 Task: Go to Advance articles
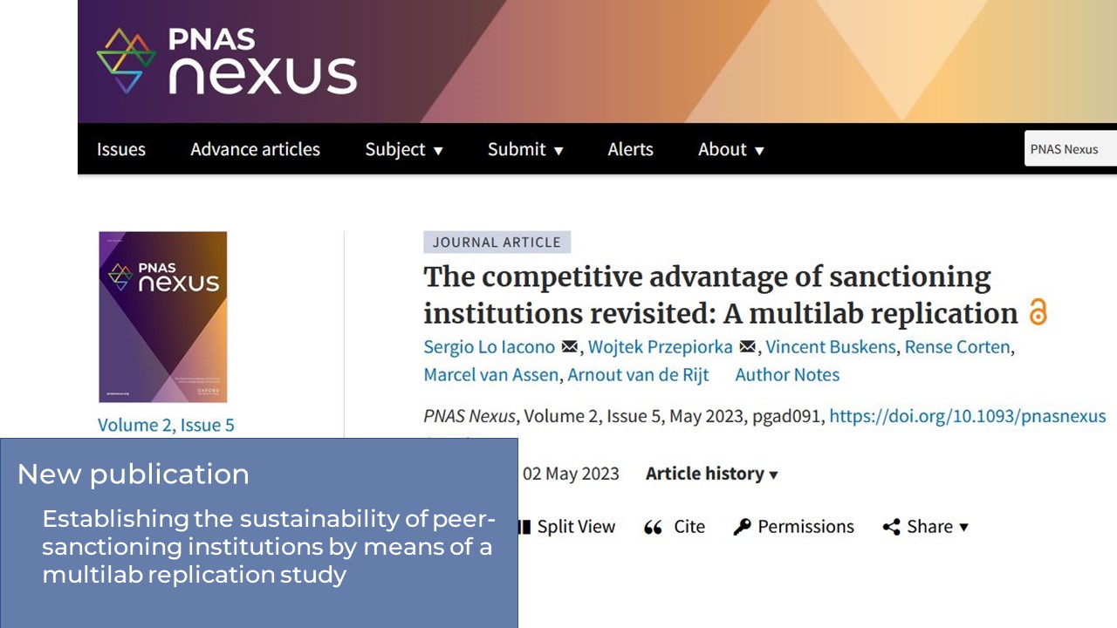click(x=255, y=149)
